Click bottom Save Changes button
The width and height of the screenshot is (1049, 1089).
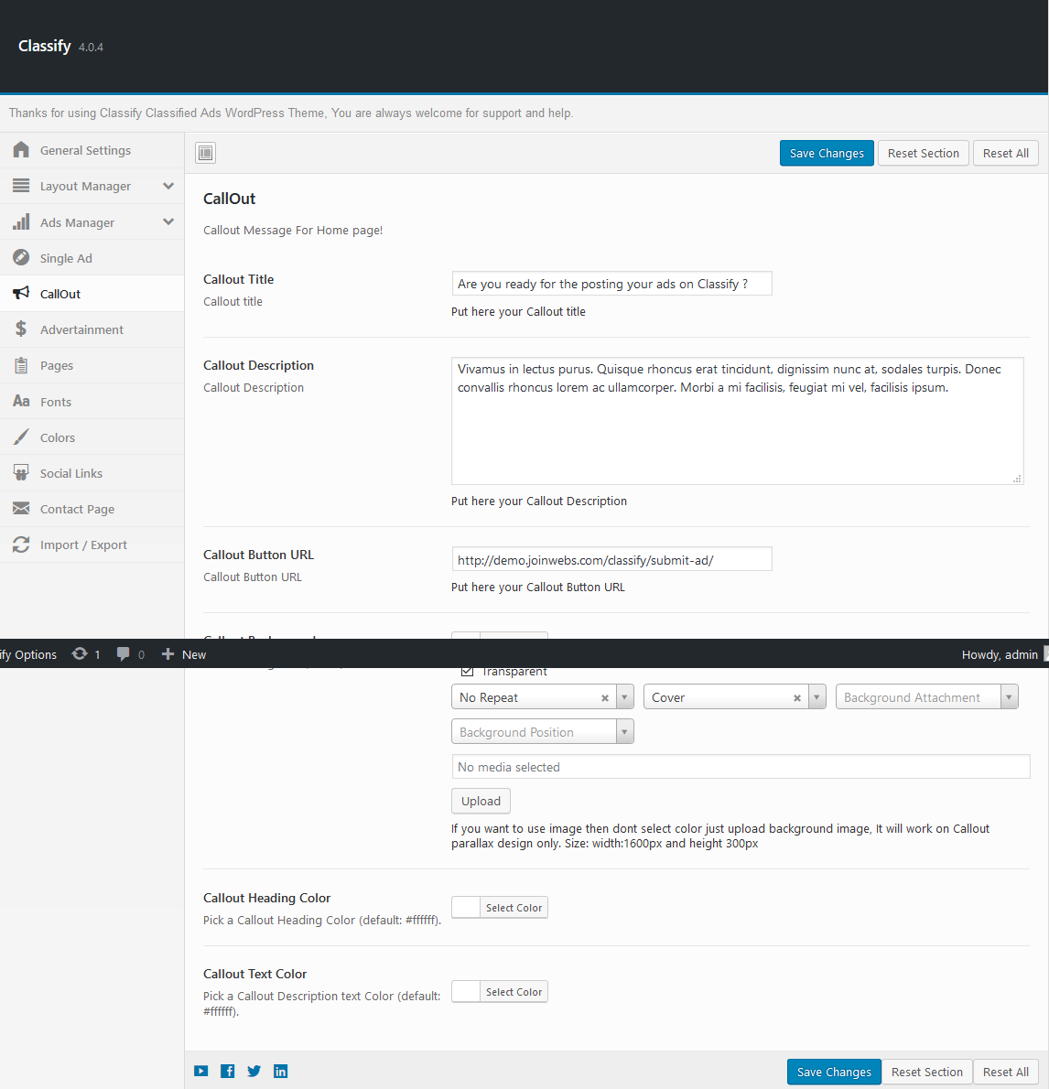point(834,1072)
